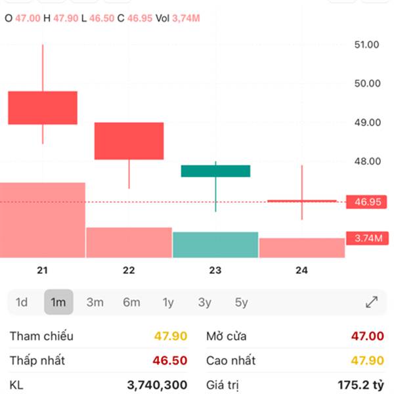Click the 46.95 current price label
This screenshot has height=394, width=394.
(x=366, y=202)
